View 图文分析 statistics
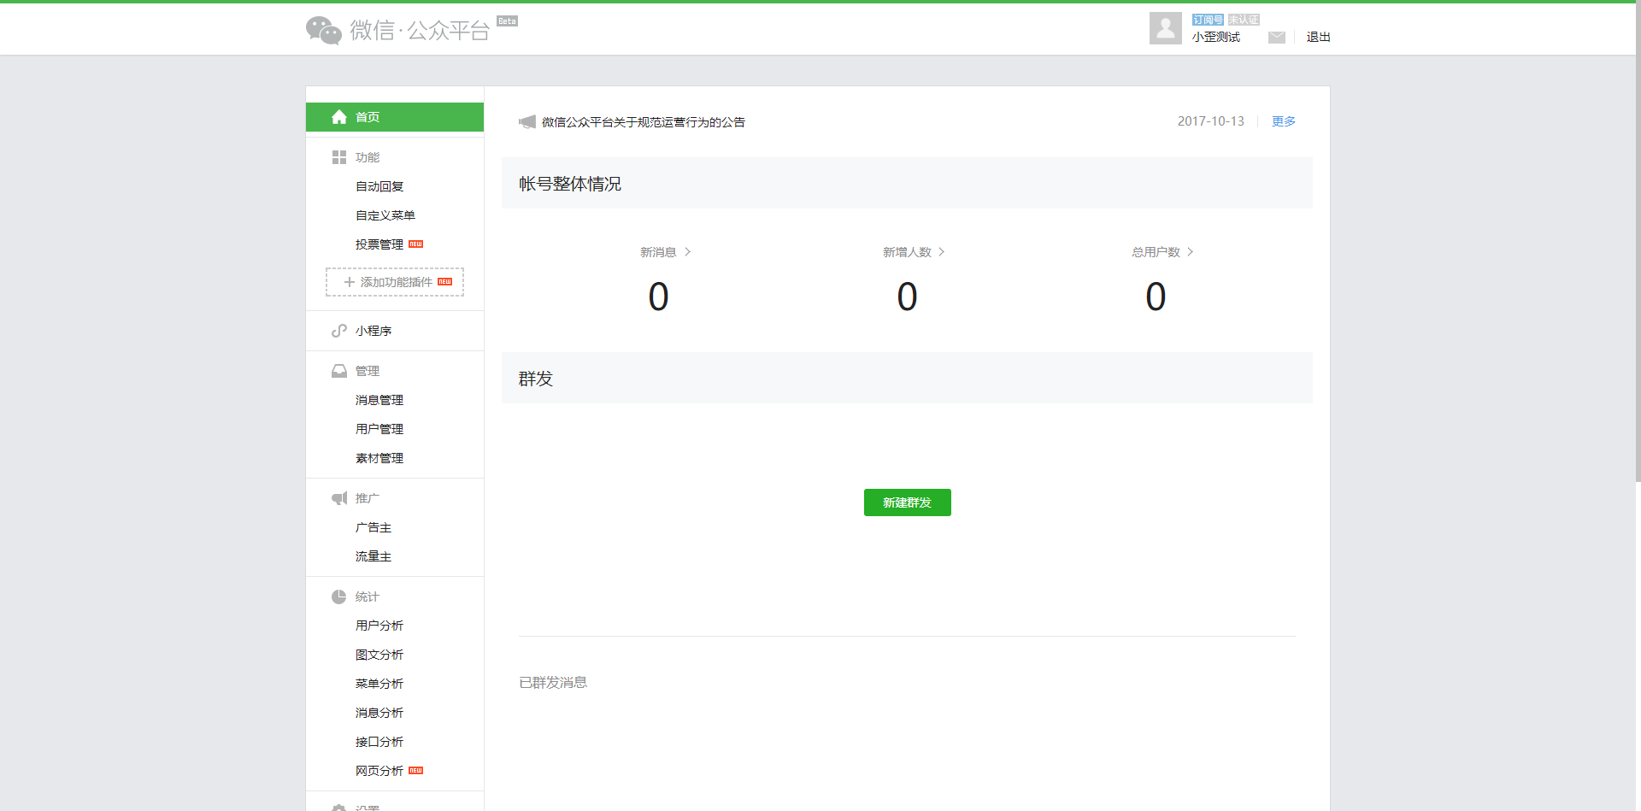Screen dimensions: 1641x811 pyautogui.click(x=379, y=655)
